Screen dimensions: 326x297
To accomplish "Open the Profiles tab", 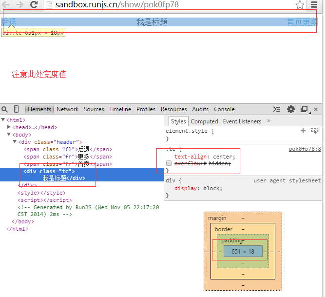I will [146, 109].
